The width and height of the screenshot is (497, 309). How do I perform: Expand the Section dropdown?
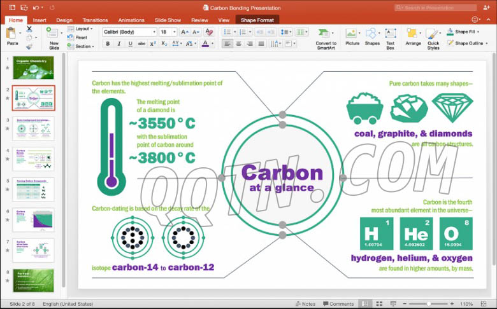point(83,46)
